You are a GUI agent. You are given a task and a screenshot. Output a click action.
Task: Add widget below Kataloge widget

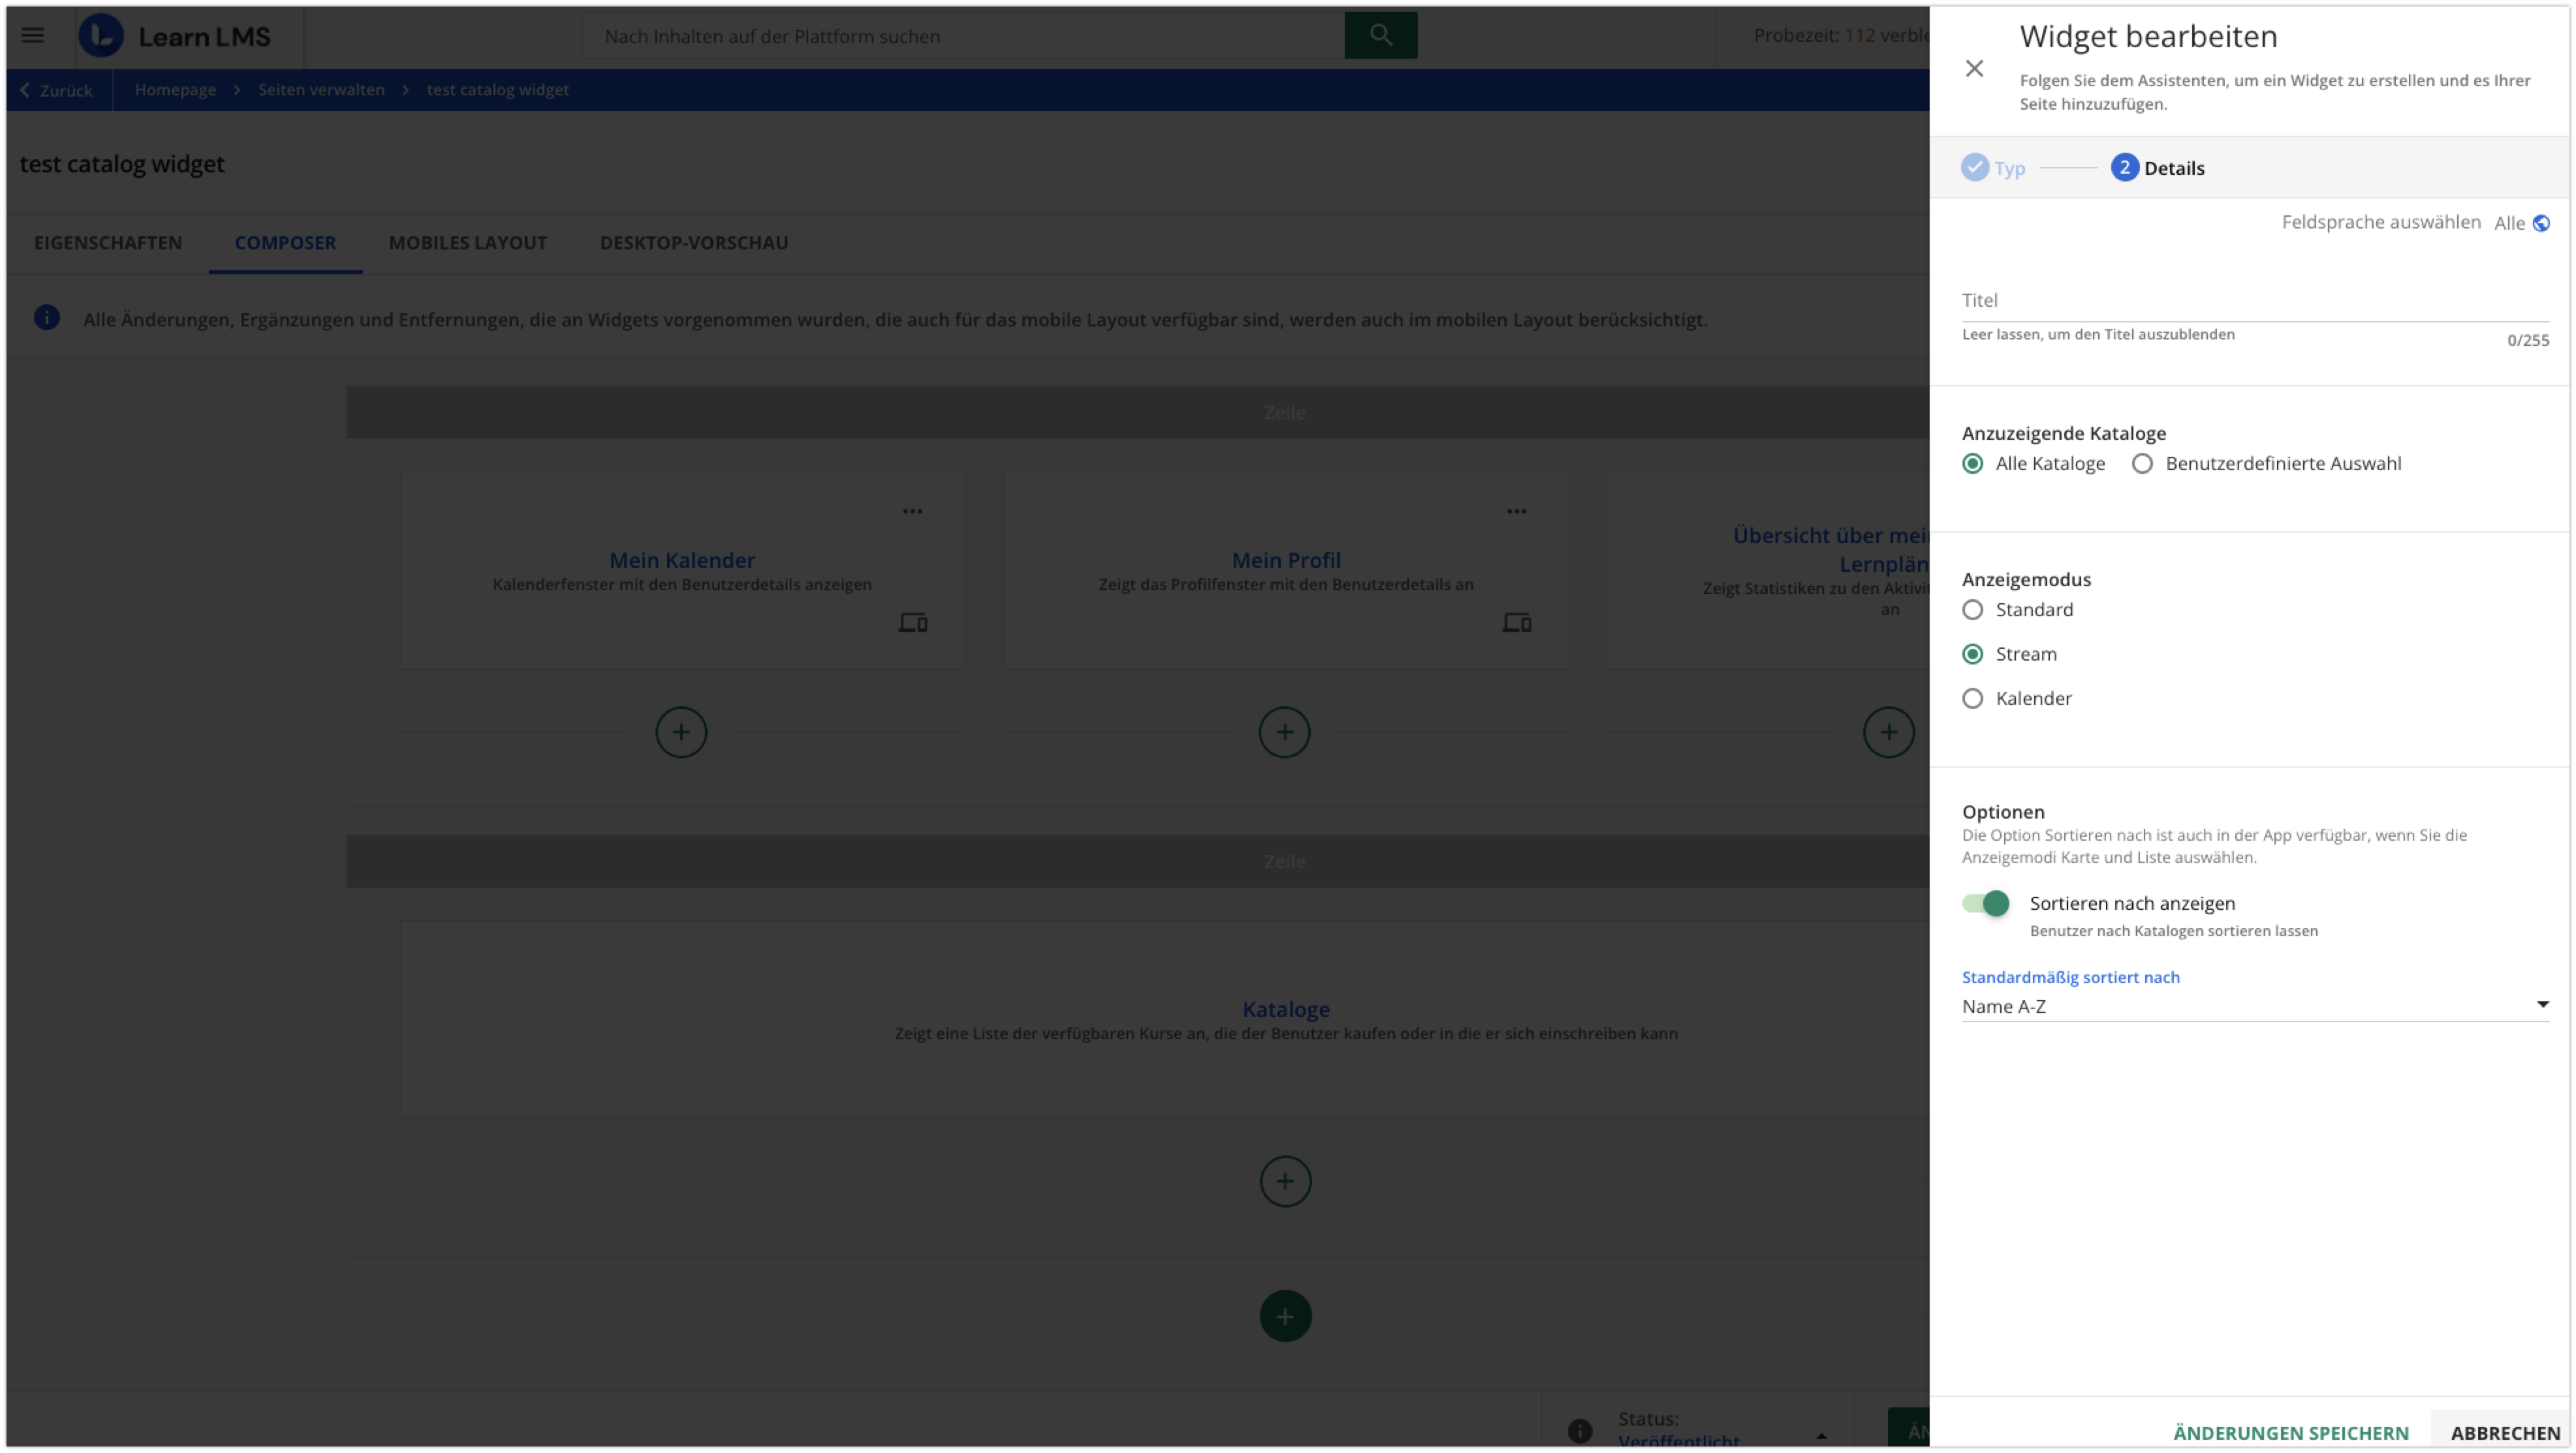pos(1285,1181)
